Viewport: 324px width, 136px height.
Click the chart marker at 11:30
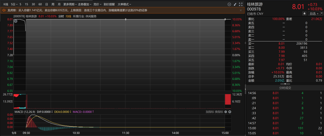(125, 20)
